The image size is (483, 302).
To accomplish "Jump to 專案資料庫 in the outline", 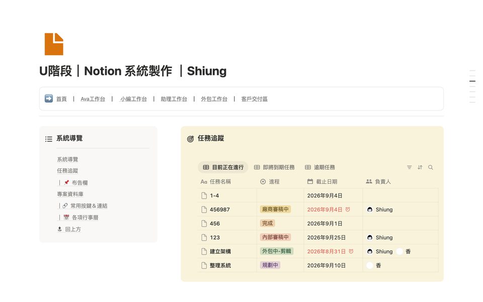I will click(x=70, y=194).
